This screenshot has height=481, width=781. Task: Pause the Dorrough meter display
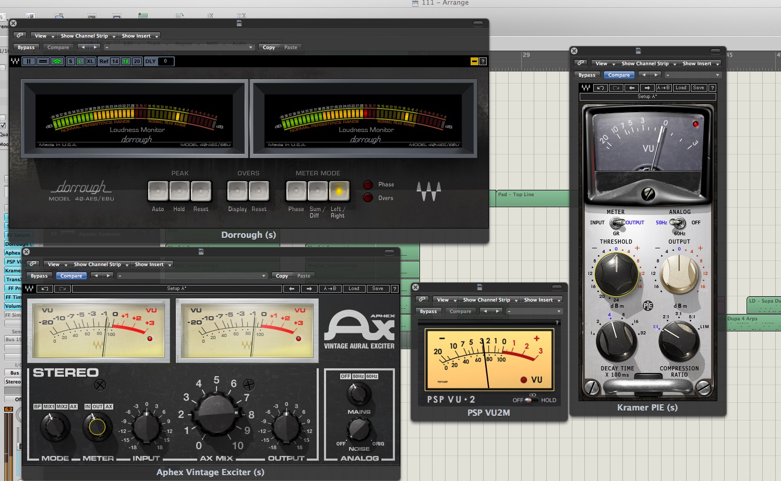29,62
